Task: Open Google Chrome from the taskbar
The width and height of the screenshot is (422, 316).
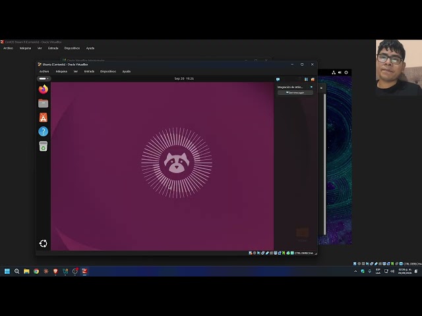Action: (x=36, y=271)
